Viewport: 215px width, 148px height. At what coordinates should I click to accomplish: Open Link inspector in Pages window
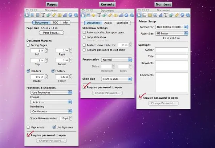70,15
